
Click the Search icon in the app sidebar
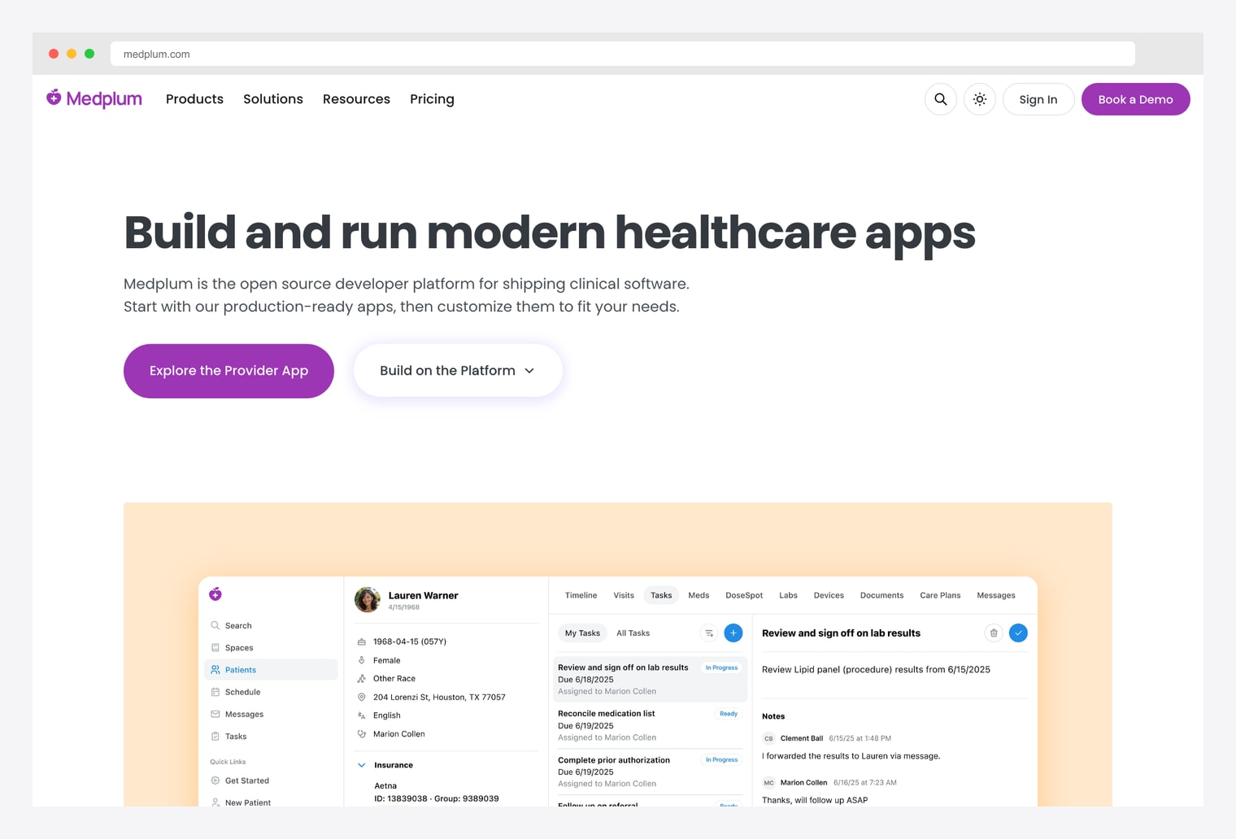coord(215,625)
